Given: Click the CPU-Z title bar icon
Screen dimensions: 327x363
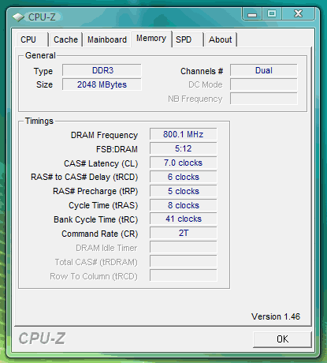Looking at the screenshot, I should [x=18, y=17].
